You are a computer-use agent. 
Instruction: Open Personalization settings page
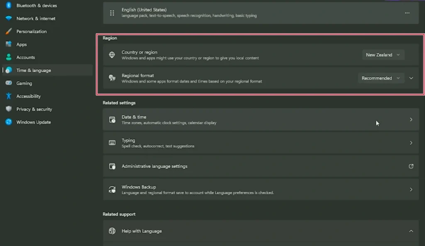tap(32, 32)
